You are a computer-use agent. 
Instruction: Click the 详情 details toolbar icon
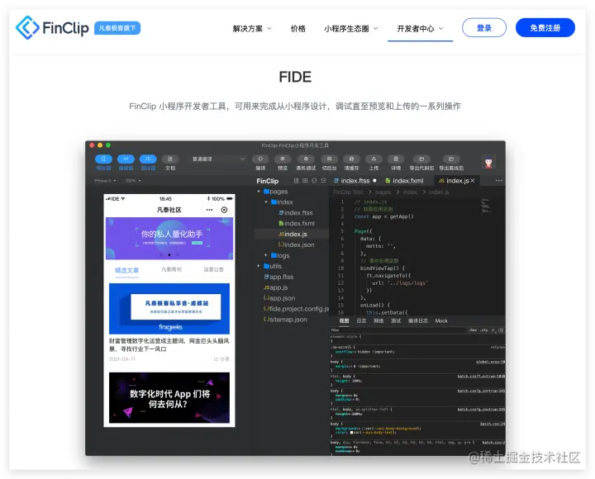[396, 159]
